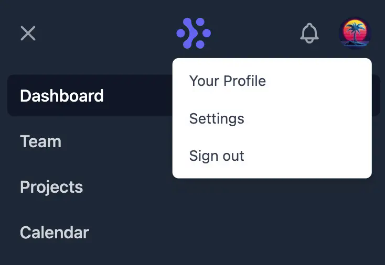
Task: Collapse the user menu via avatar
Action: click(355, 33)
